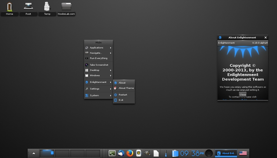277x158 pixels.
Task: Click About Enlightenment taskbar button
Action: coord(226,153)
